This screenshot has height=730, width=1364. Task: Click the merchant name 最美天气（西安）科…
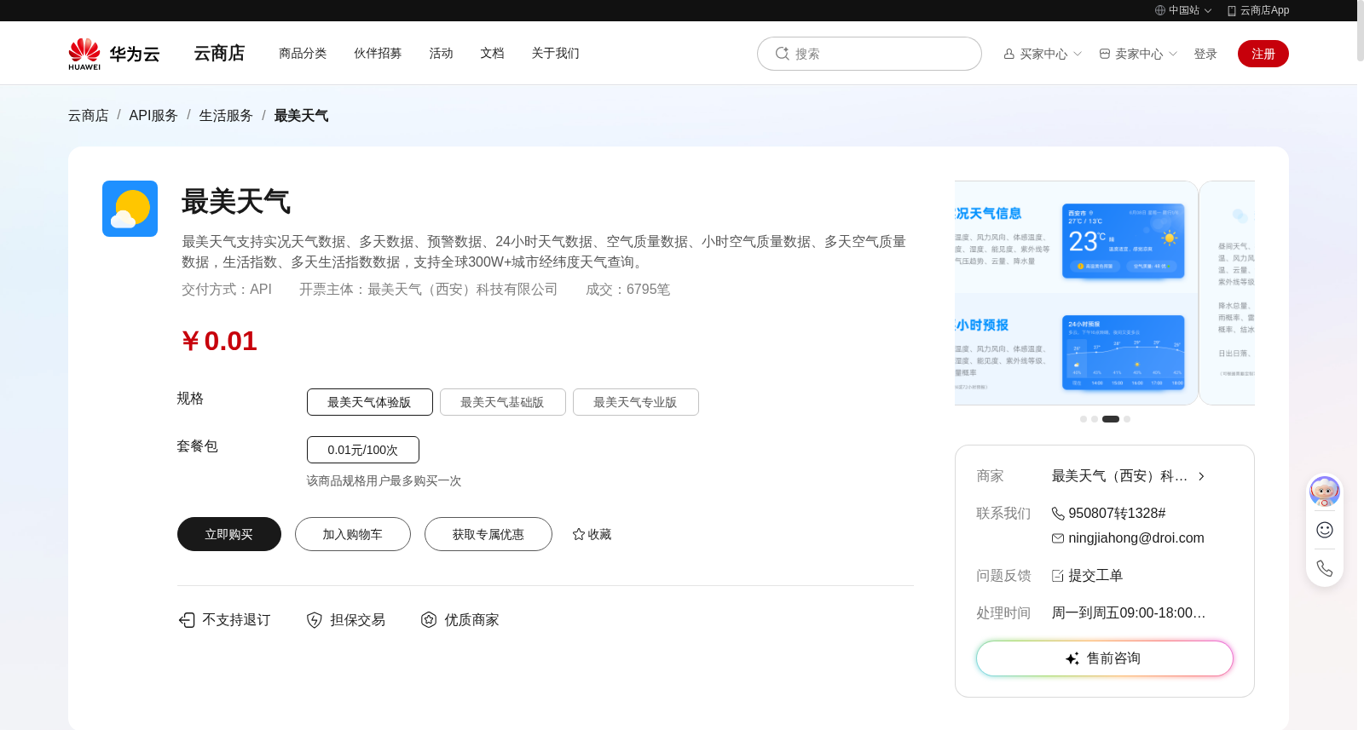pyautogui.click(x=1119, y=476)
